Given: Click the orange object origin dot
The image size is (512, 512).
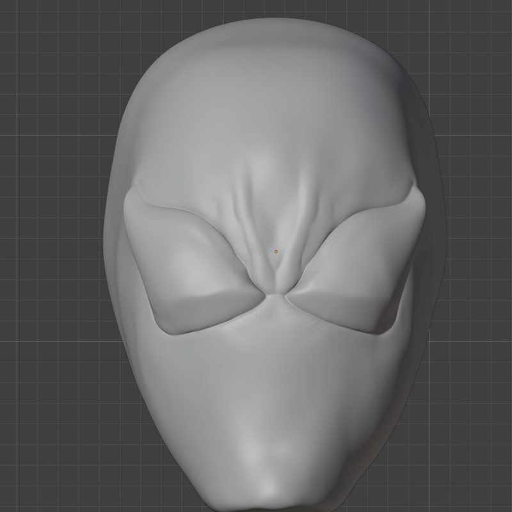Looking at the screenshot, I should (276, 252).
